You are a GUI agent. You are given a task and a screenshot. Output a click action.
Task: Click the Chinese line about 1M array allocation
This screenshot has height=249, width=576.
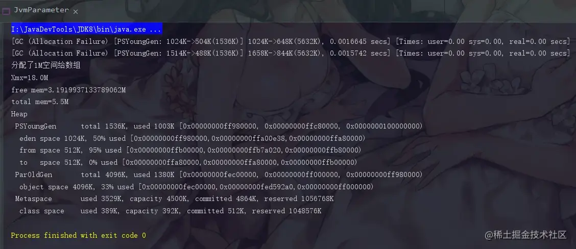(x=46, y=65)
